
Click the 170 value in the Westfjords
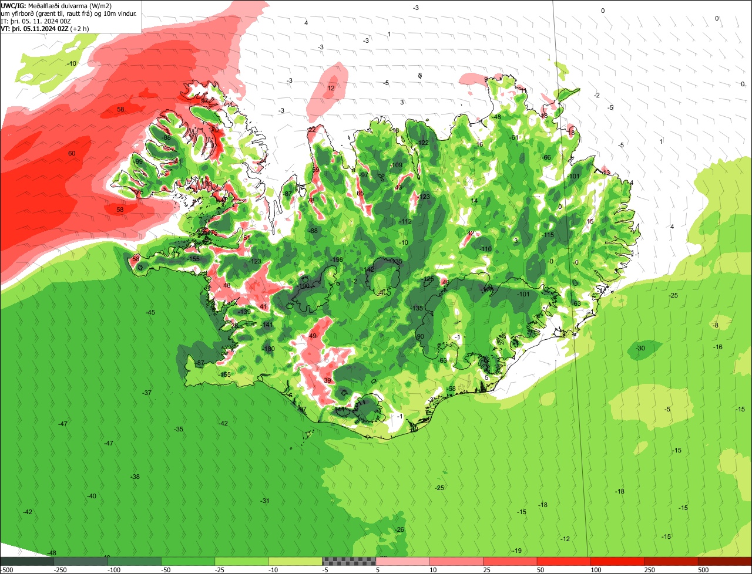pyautogui.click(x=214, y=130)
